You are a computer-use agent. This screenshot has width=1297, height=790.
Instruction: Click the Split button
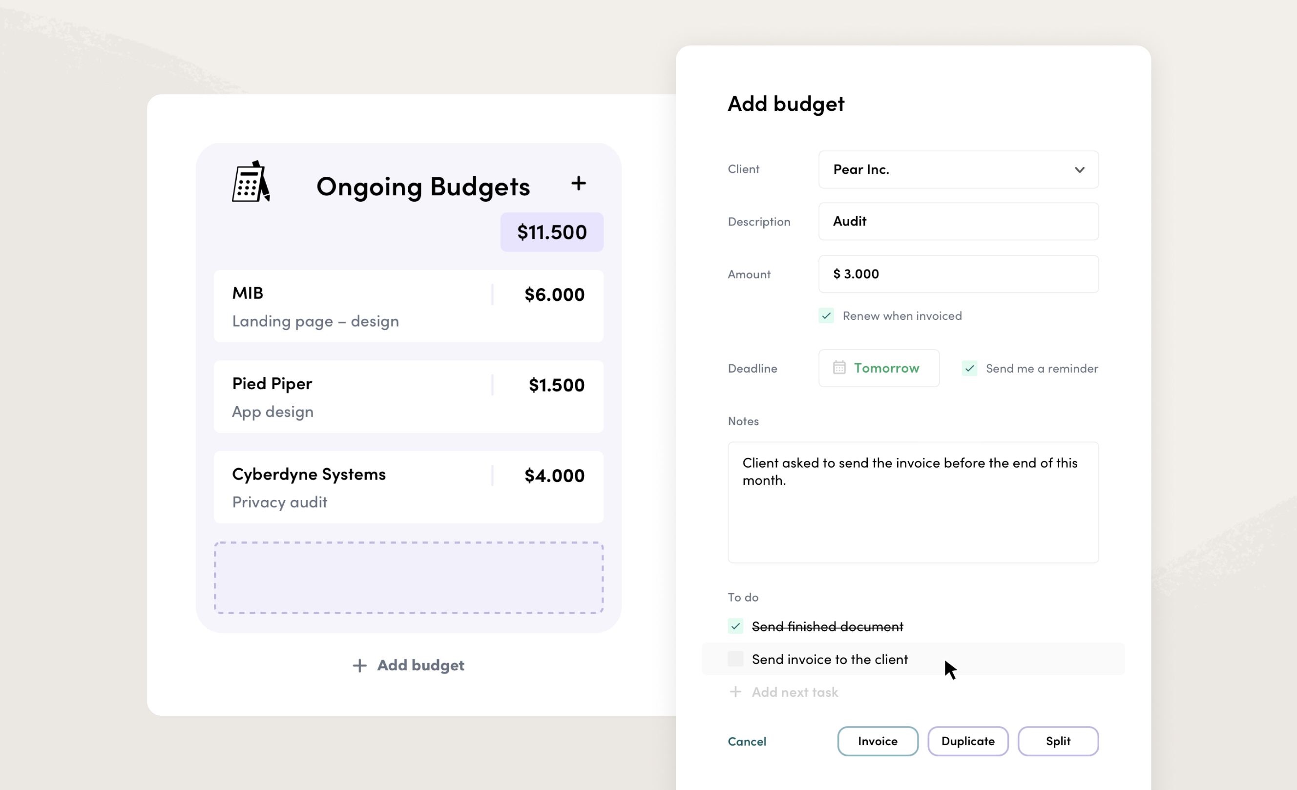tap(1058, 741)
